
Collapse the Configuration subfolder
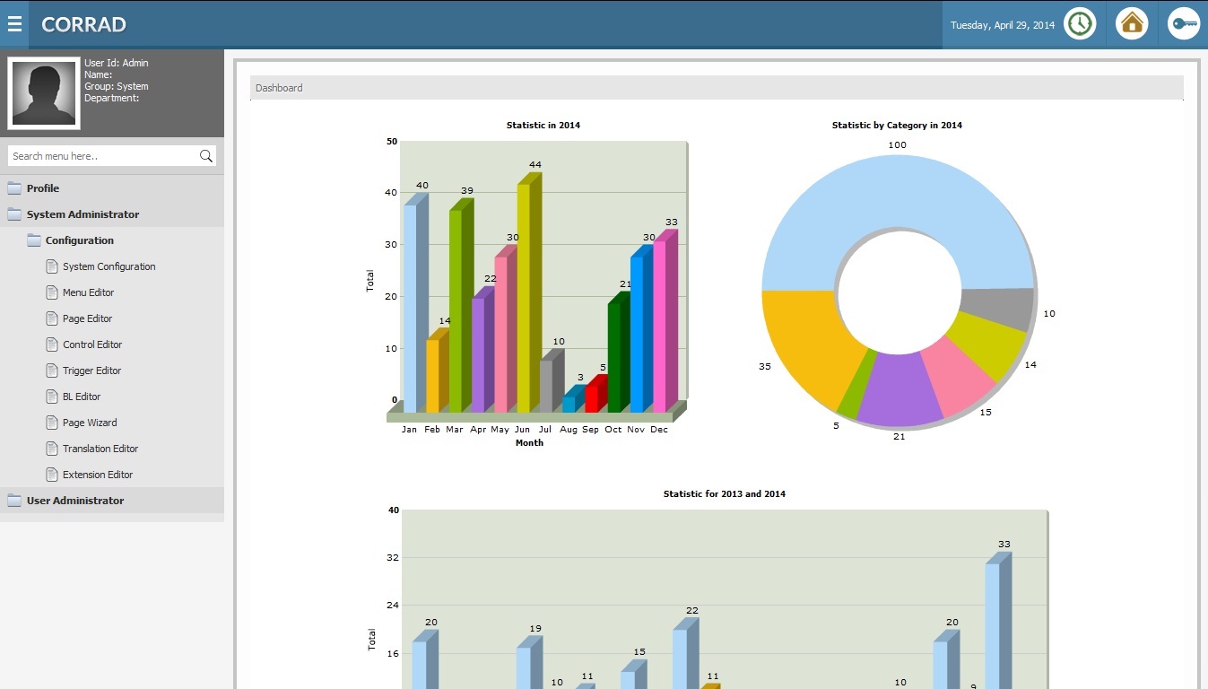click(x=79, y=240)
